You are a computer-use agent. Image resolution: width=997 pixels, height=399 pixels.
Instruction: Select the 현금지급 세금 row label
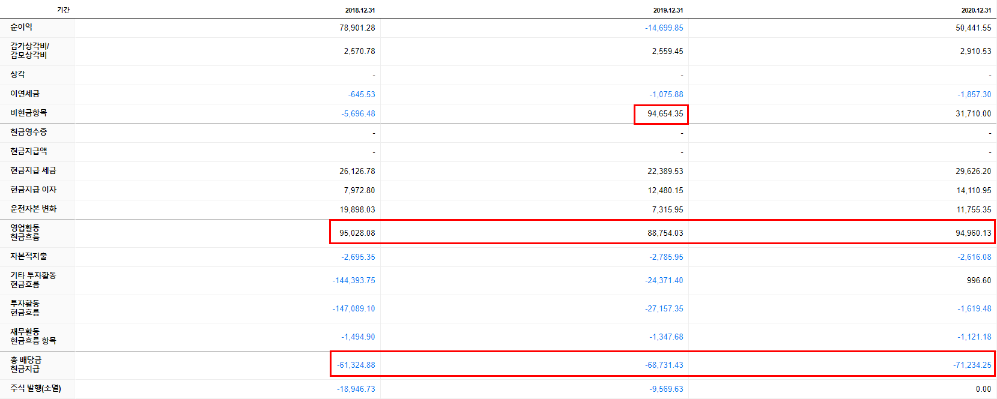tap(33, 170)
